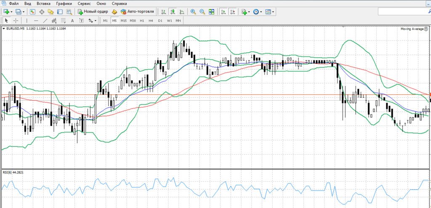The width and height of the screenshot is (431, 208).
Task: Draw a horizontal line
Action: point(36,20)
